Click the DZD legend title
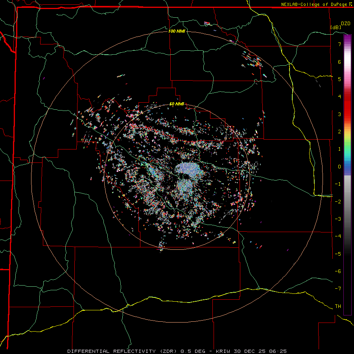354x354 pixels. [346, 24]
